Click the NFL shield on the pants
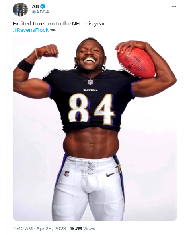The width and height of the screenshot is (189, 235). pos(67,173)
